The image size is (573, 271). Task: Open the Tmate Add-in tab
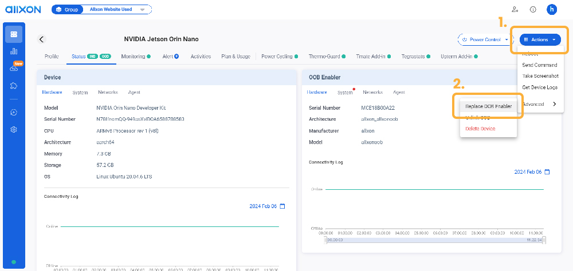(x=374, y=57)
